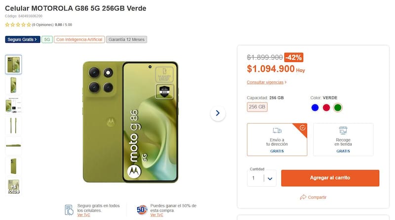The width and height of the screenshot is (395, 220).
Task: Click the 5G tag
Action: [x=47, y=39]
